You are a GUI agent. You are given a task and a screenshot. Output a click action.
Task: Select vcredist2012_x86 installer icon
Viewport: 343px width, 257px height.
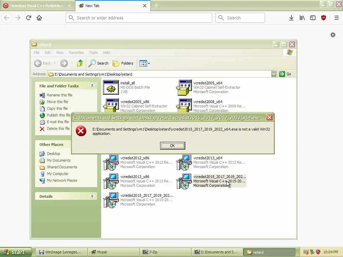tap(111, 162)
